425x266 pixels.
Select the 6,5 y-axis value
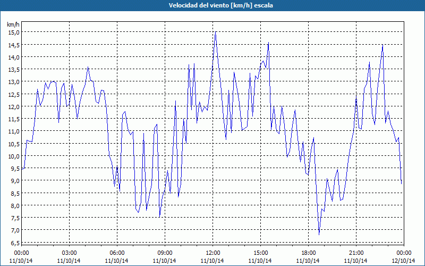pyautogui.click(x=15, y=243)
